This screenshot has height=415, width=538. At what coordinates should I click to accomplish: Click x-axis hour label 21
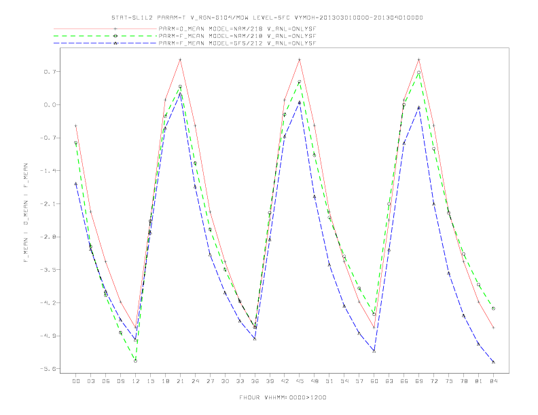tap(180, 381)
